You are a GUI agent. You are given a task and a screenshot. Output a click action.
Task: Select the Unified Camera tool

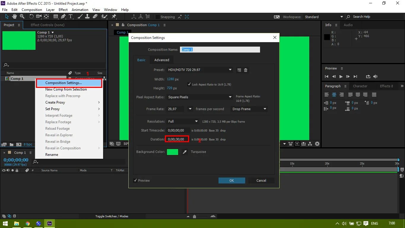pyautogui.click(x=39, y=17)
